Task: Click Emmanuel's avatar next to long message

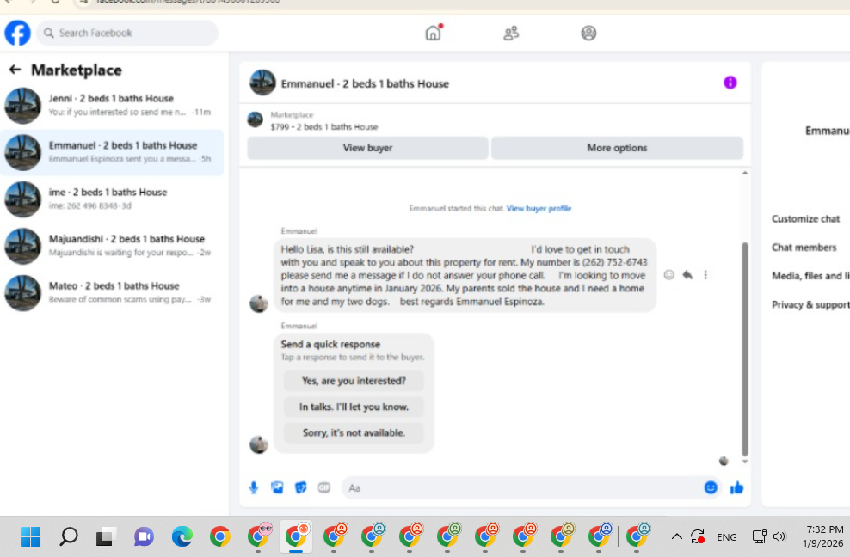Action: pos(259,303)
